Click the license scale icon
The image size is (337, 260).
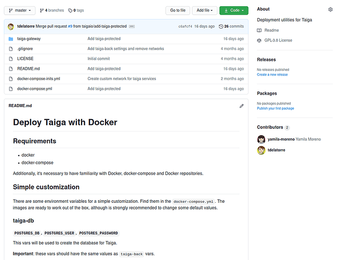point(259,41)
